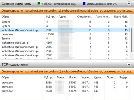This screenshot has height=100, width=134.
Task: Select brave.exe row in network activity
Action: (x=65, y=34)
